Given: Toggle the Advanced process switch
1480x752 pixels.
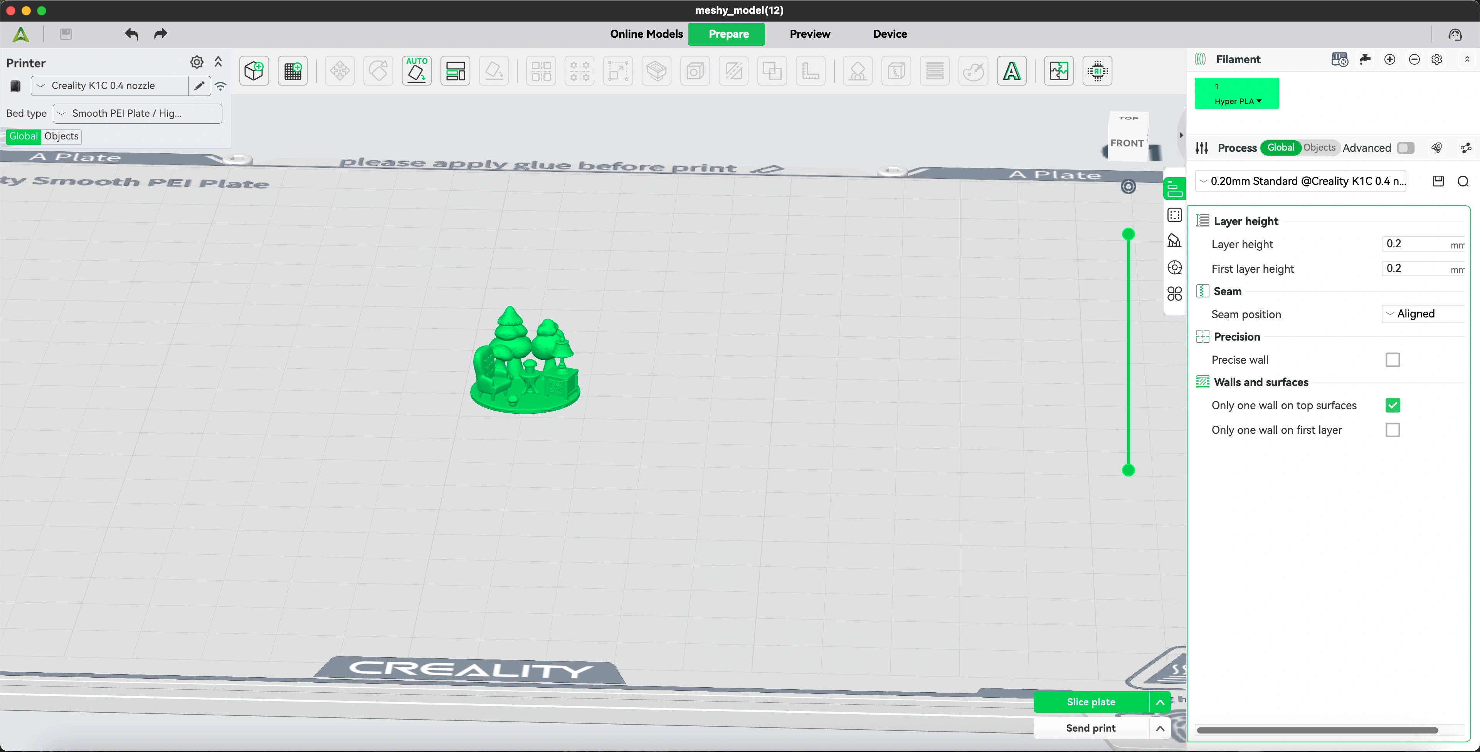Looking at the screenshot, I should [1405, 148].
